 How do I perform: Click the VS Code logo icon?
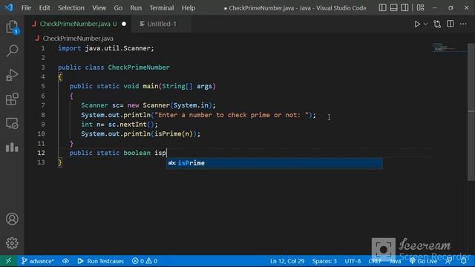pyautogui.click(x=9, y=7)
